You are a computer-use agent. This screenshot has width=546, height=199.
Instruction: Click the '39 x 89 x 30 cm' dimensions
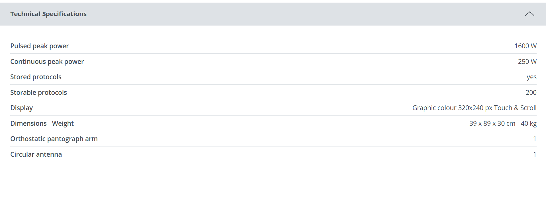tap(492, 123)
